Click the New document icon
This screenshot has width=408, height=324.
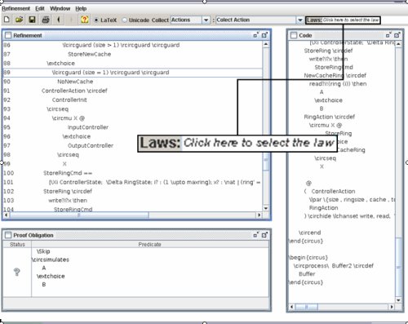7,20
